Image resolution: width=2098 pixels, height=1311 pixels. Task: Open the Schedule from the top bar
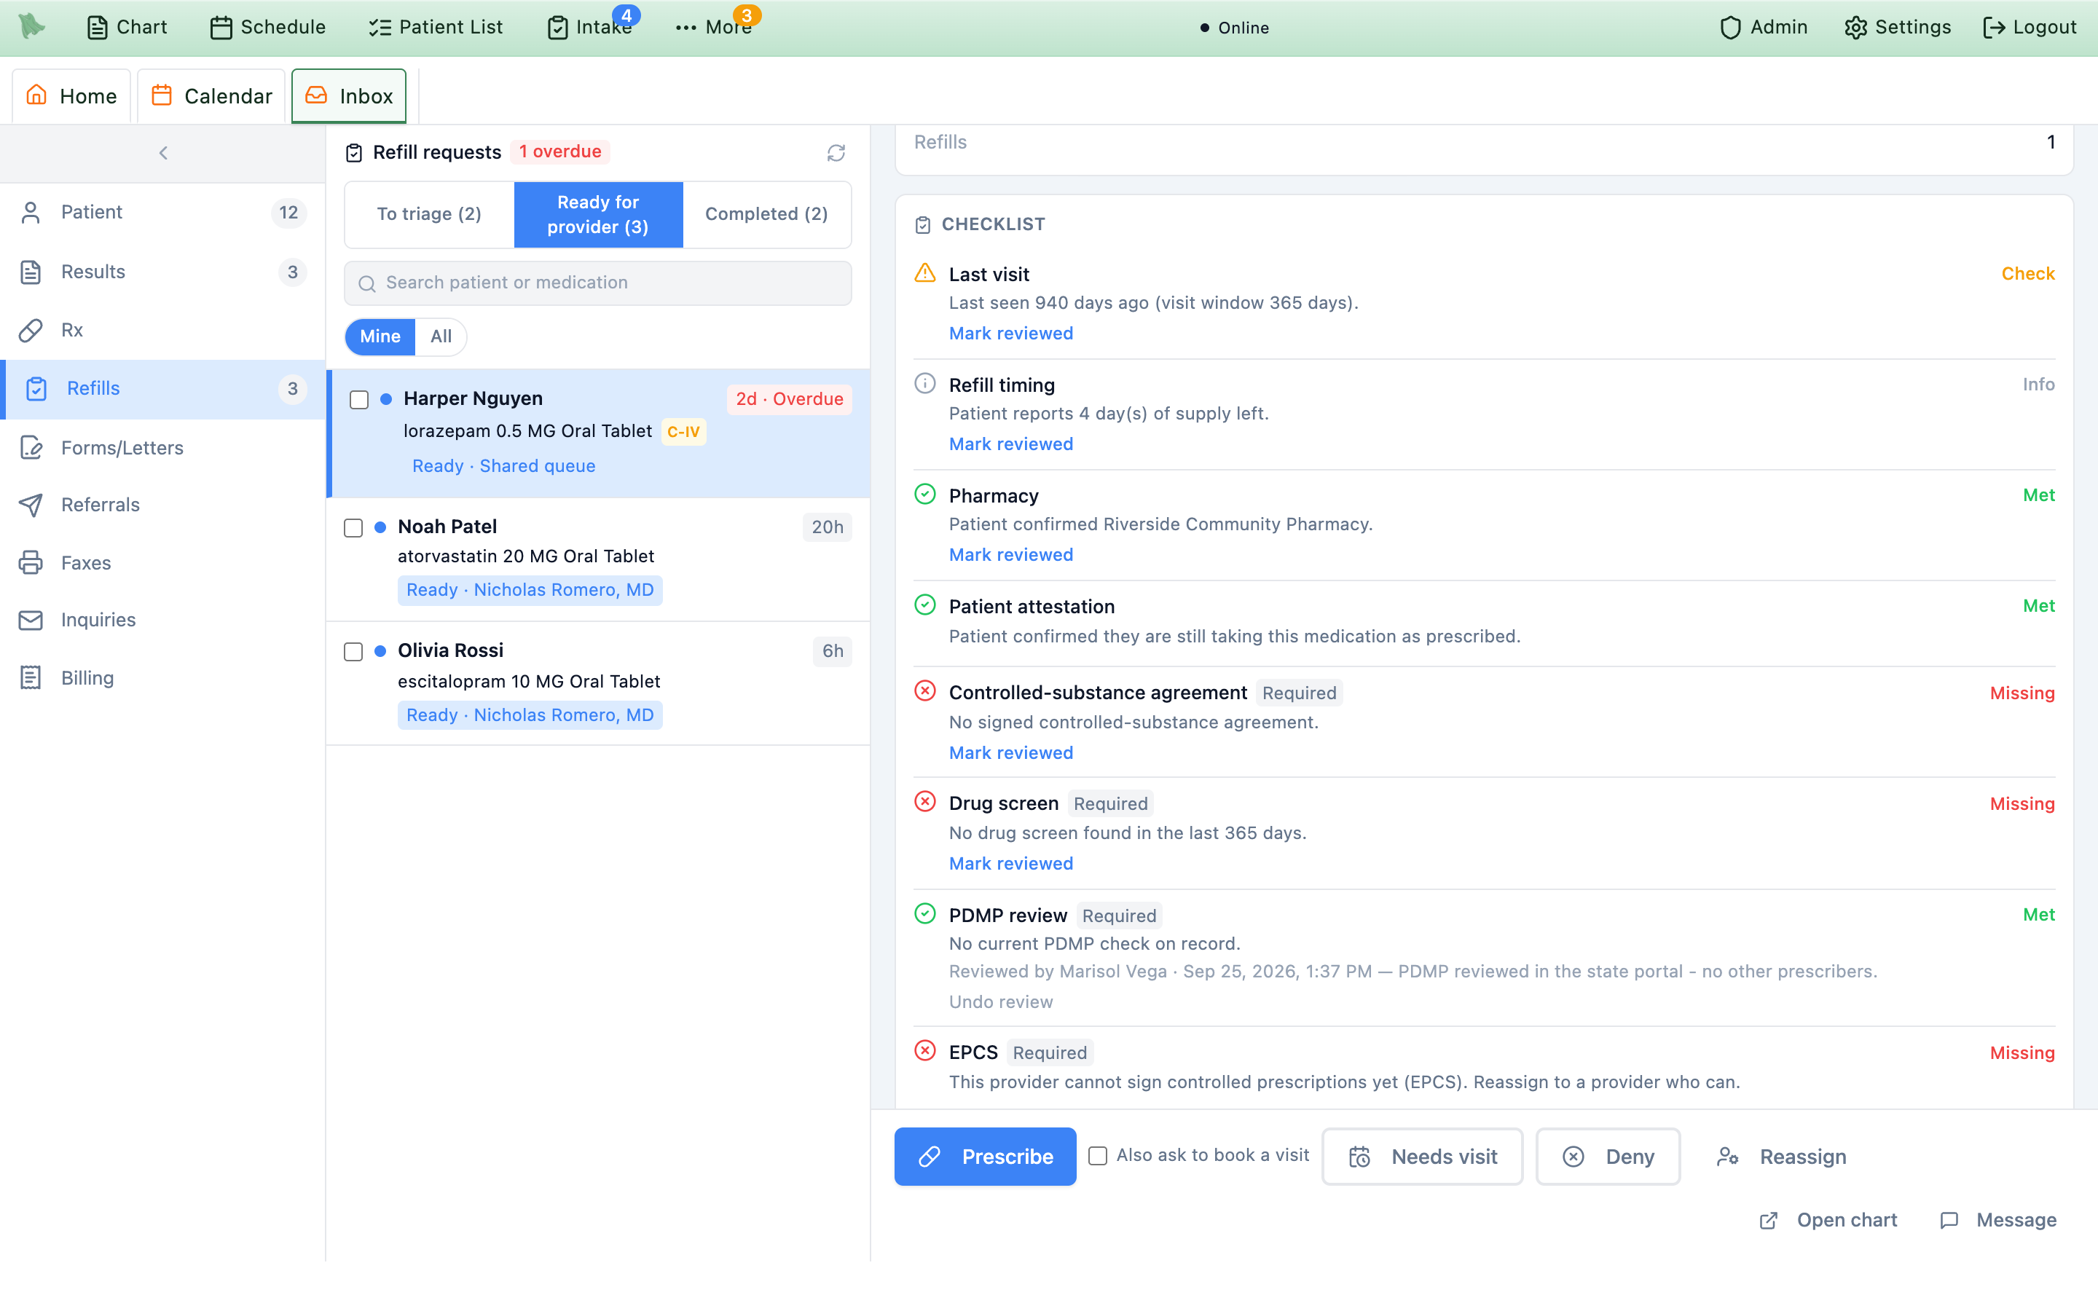pos(268,27)
